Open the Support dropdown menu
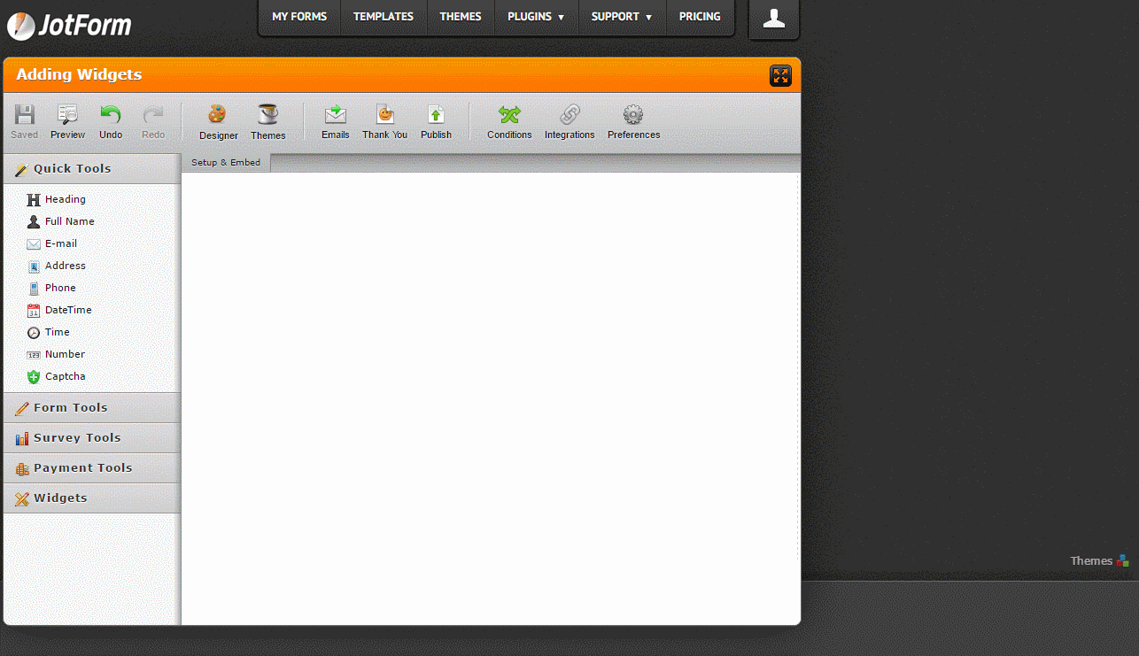 622,17
